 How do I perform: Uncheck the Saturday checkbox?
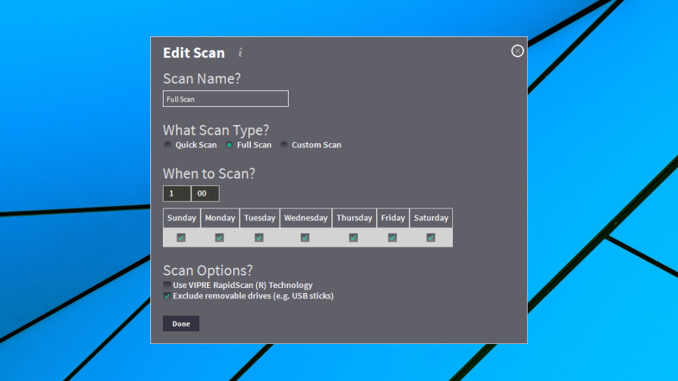pos(431,238)
